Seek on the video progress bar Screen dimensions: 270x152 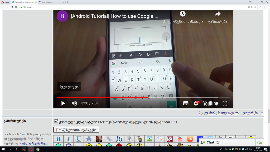click(143, 98)
